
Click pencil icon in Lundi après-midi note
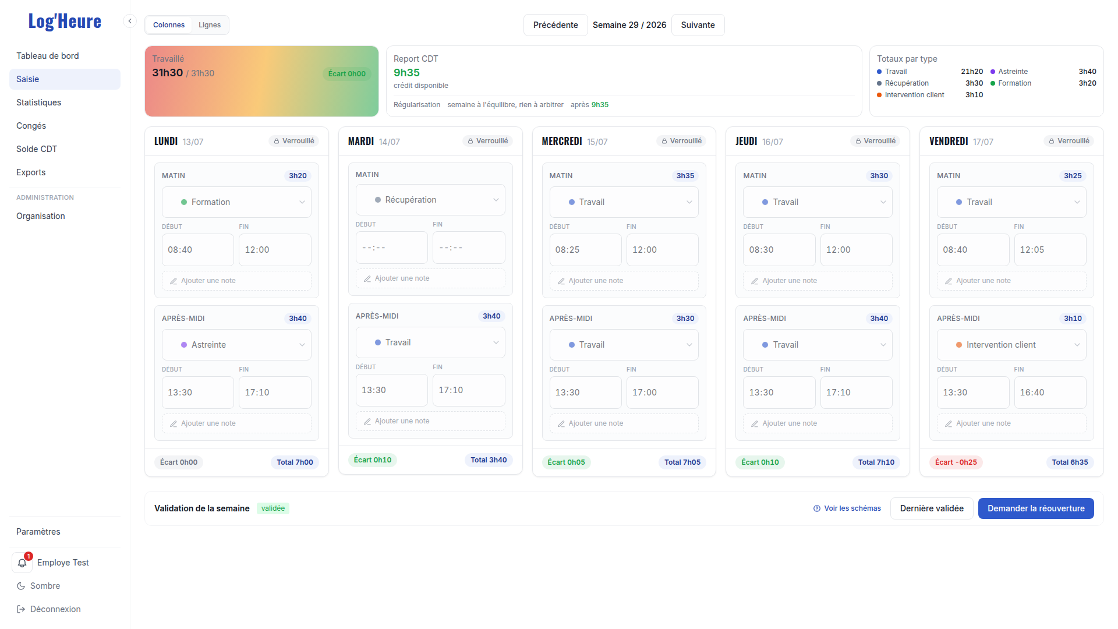click(174, 423)
